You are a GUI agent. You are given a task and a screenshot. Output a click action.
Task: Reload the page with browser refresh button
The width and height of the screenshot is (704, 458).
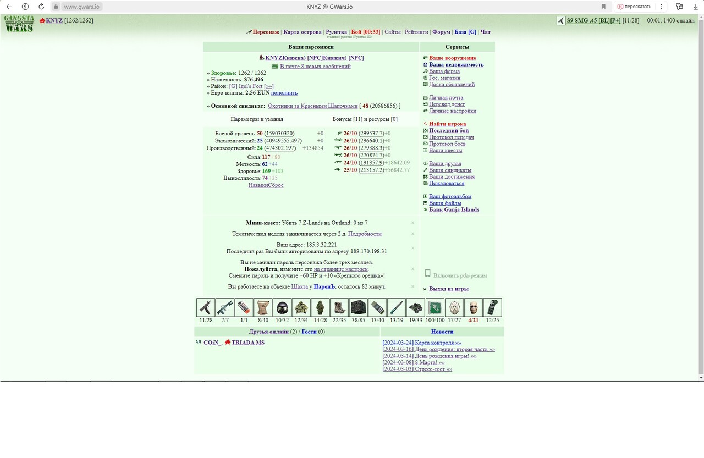(x=41, y=7)
